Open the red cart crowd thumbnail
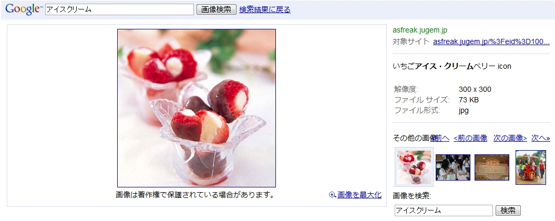Screen dimensions: 555x221 pos(531,167)
